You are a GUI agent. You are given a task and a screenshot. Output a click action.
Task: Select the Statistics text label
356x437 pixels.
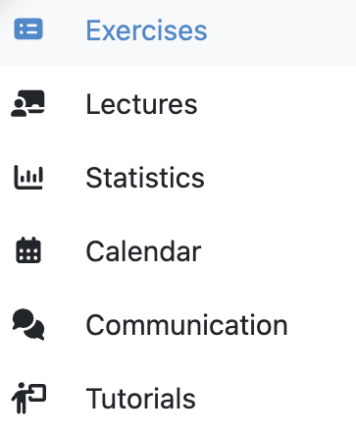point(145,178)
